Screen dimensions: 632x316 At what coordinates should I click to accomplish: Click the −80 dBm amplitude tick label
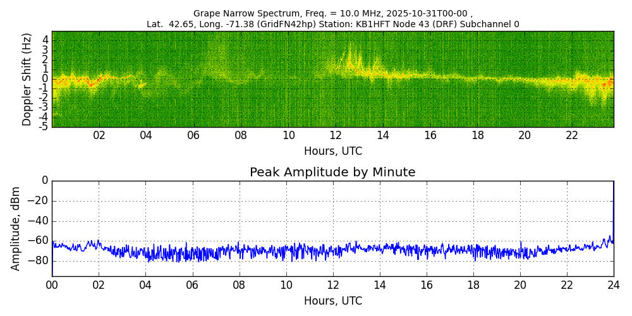point(37,260)
